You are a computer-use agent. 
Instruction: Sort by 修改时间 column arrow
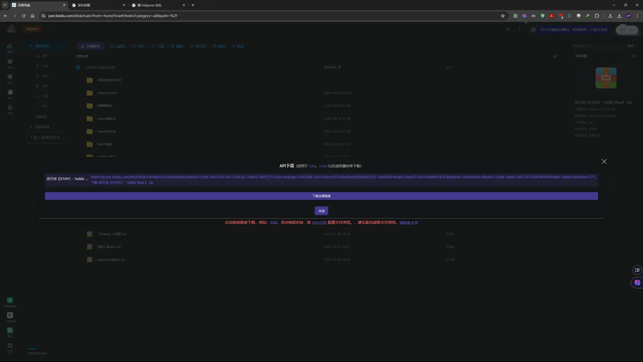click(339, 67)
